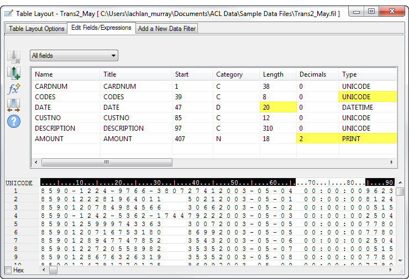The height and width of the screenshot is (279, 409).
Task: Open the fx new expression tool
Action: click(x=14, y=88)
